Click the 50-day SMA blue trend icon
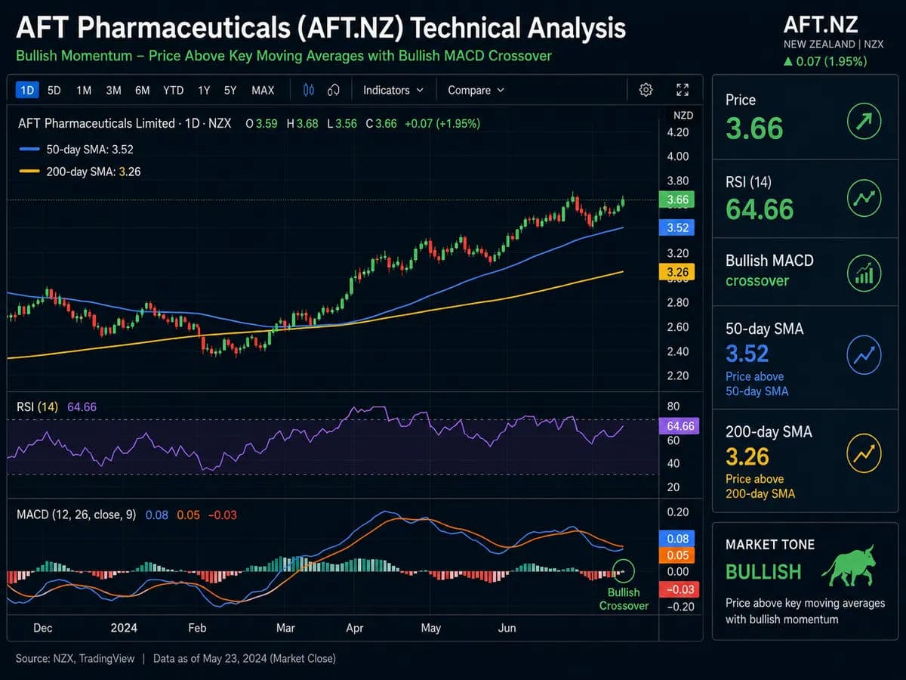The width and height of the screenshot is (906, 680). click(864, 354)
